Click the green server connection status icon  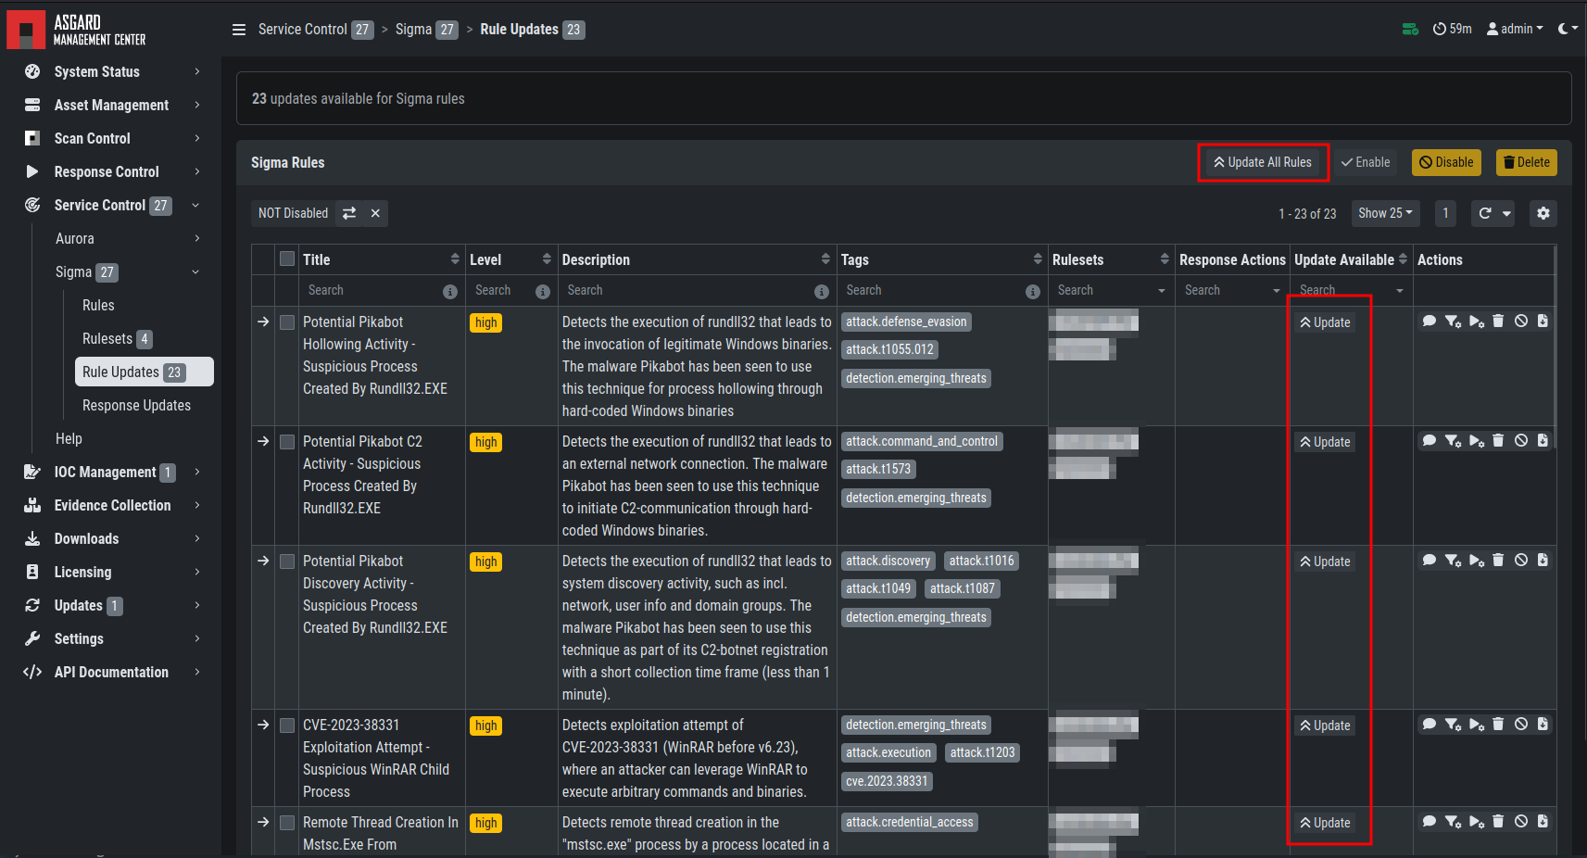(1410, 30)
